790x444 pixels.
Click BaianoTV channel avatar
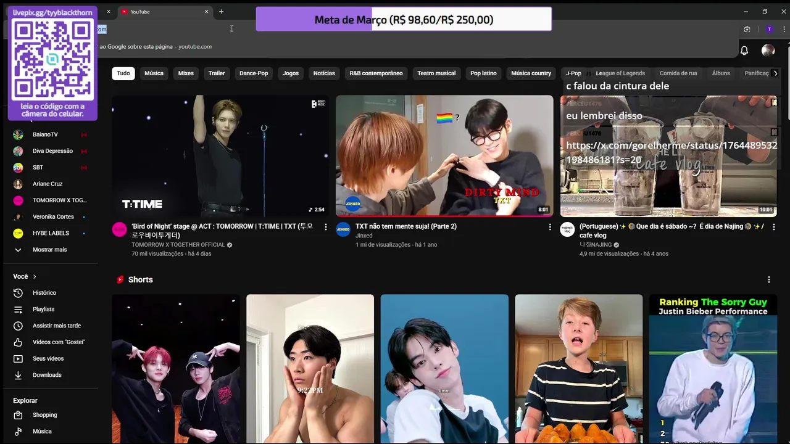click(x=18, y=134)
